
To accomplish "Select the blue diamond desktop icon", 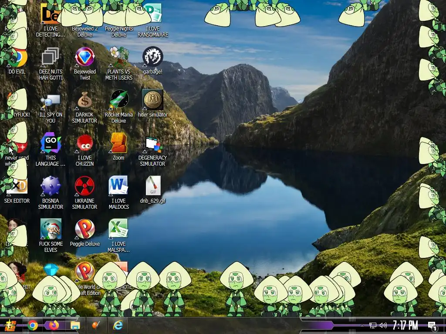I will click(51, 270).
